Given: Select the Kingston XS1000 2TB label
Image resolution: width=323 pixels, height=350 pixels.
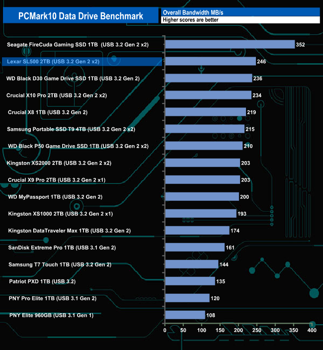Looking at the screenshot, I should click(x=61, y=214).
